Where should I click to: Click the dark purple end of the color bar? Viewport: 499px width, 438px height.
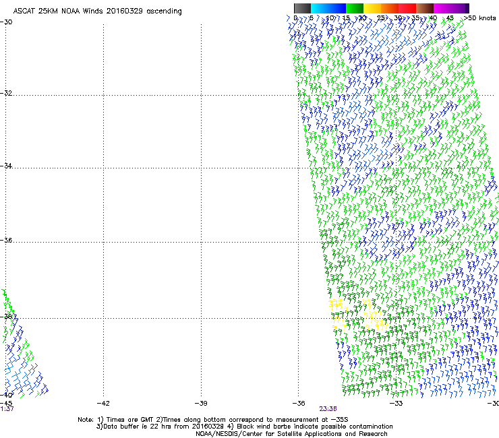[x=466, y=8]
